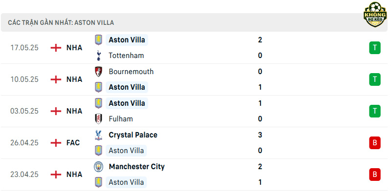
Task: Open the Tottenham team link
Action: click(126, 56)
